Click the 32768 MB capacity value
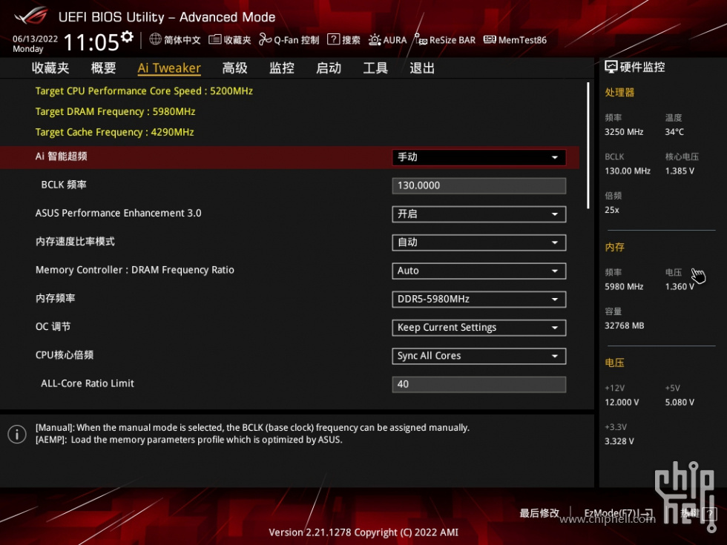727x545 pixels. (x=625, y=326)
